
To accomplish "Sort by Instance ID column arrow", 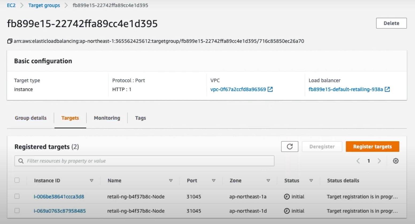I will click(92, 181).
